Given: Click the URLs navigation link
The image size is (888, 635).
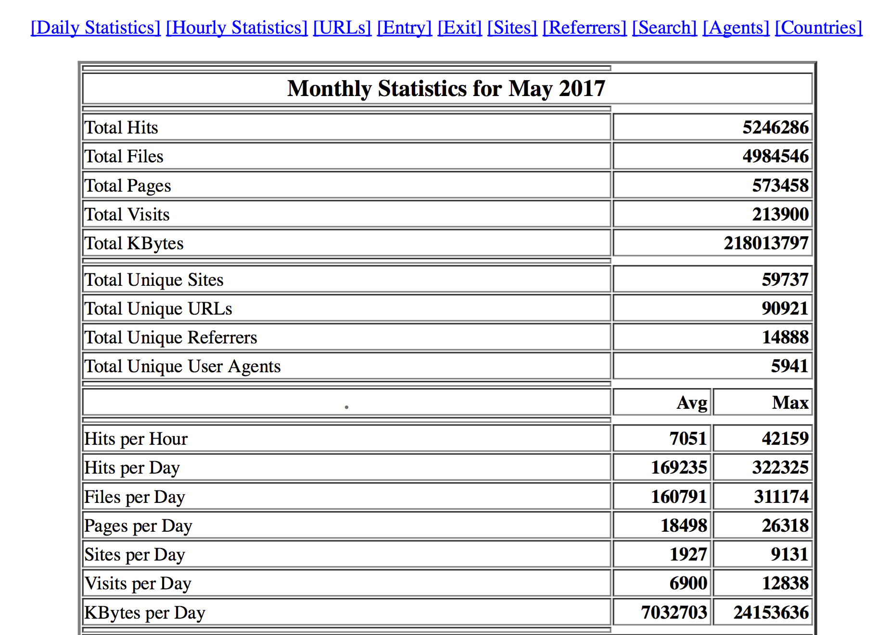Looking at the screenshot, I should click(342, 28).
